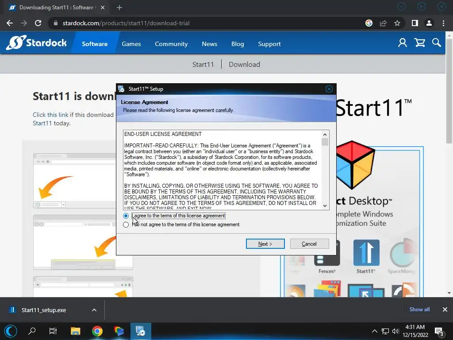Click the license agreement scrollbar thumb
The width and height of the screenshot is (453, 340).
click(x=325, y=142)
